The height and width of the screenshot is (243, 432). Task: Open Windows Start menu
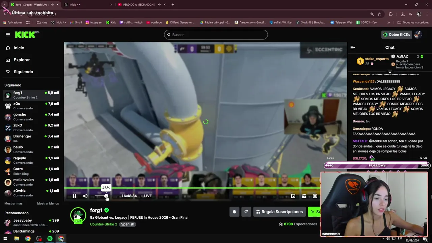5,239
